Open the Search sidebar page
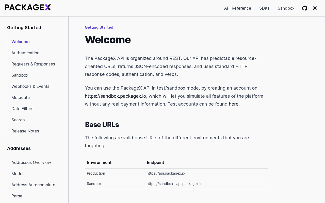The width and height of the screenshot is (325, 203). coord(18,120)
